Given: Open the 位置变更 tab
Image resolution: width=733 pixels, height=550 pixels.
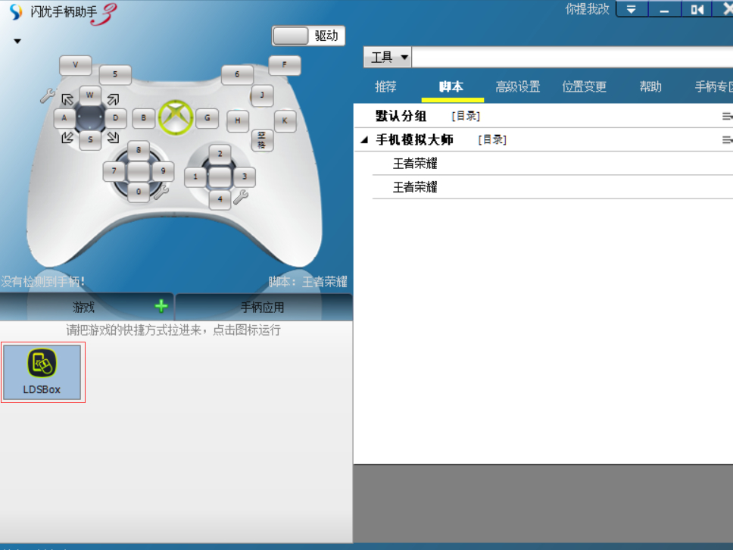Looking at the screenshot, I should click(585, 86).
